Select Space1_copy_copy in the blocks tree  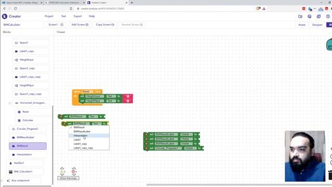click(31, 94)
